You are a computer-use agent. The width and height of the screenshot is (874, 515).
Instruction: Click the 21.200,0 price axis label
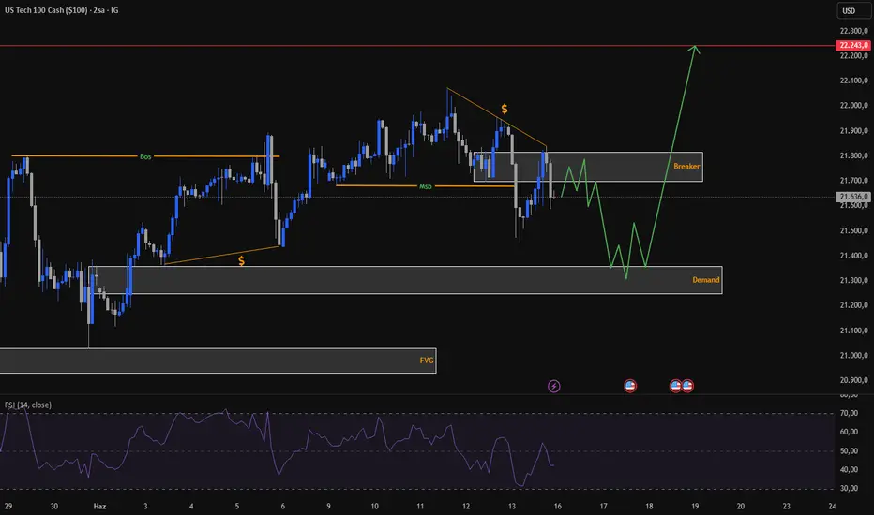click(853, 305)
